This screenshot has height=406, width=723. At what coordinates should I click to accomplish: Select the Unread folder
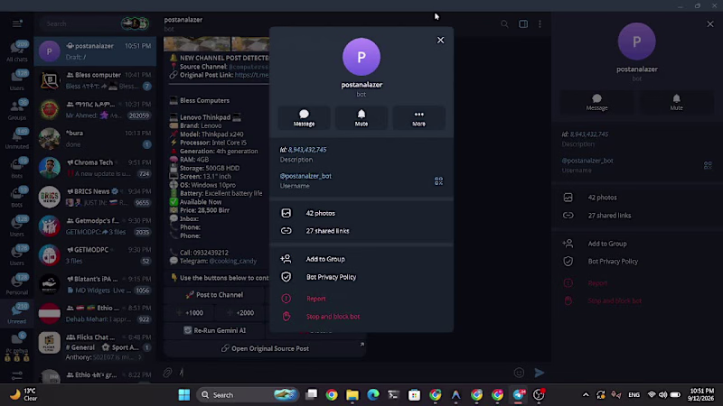[x=17, y=313]
